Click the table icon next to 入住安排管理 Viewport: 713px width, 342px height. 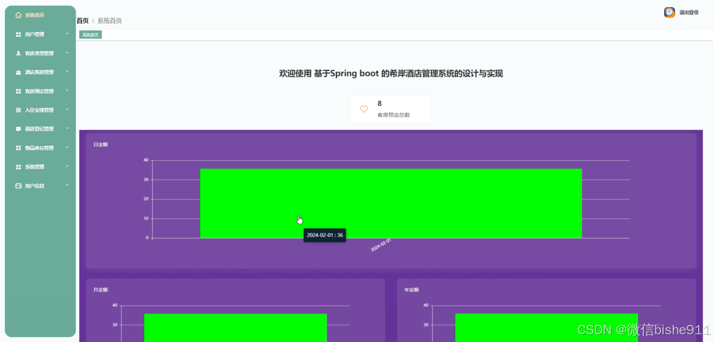coord(19,110)
